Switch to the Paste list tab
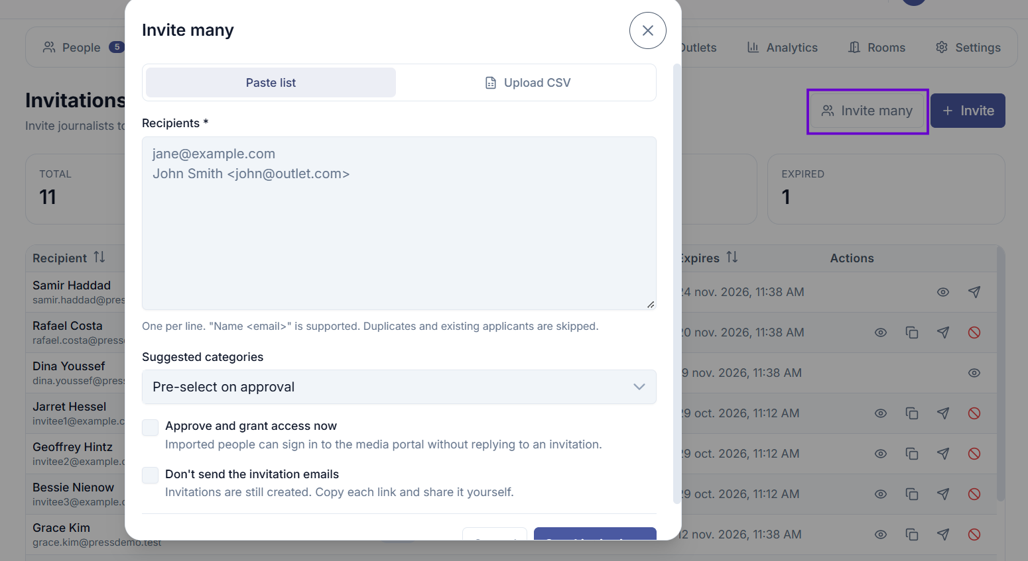The image size is (1028, 561). coord(271,83)
